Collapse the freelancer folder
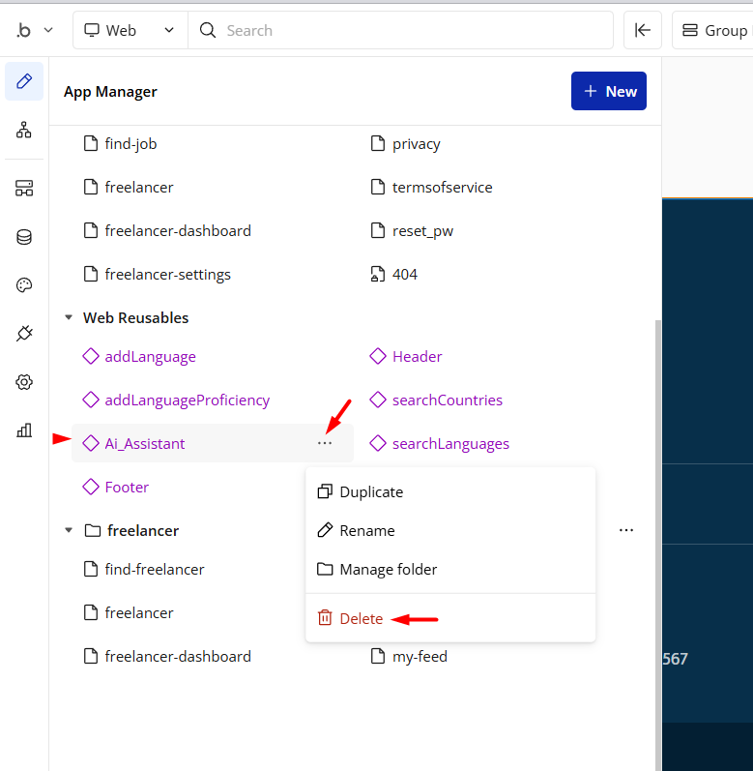 click(x=69, y=530)
